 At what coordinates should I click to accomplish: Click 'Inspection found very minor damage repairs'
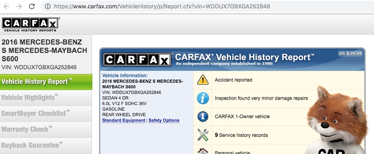coord(261,98)
